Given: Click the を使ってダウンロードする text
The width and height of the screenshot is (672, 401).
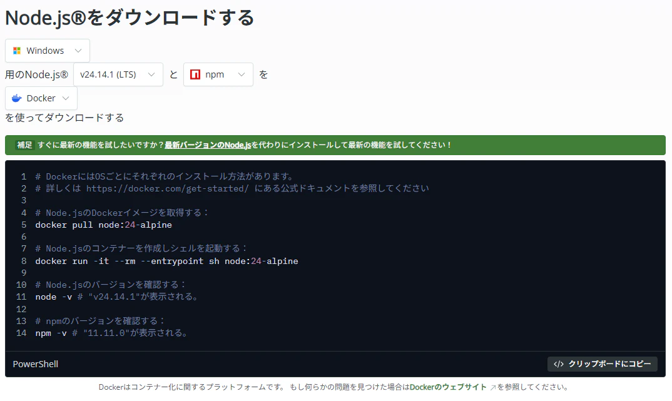Looking at the screenshot, I should 64,118.
